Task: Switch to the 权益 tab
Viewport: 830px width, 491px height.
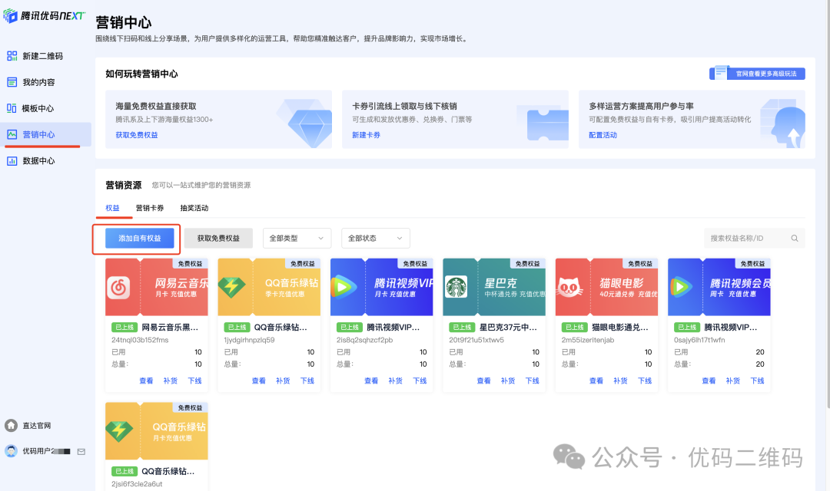Action: click(x=112, y=208)
